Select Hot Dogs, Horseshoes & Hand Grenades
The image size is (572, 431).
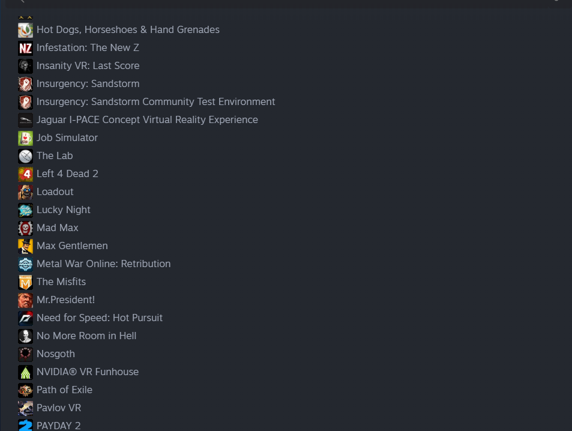[128, 30]
